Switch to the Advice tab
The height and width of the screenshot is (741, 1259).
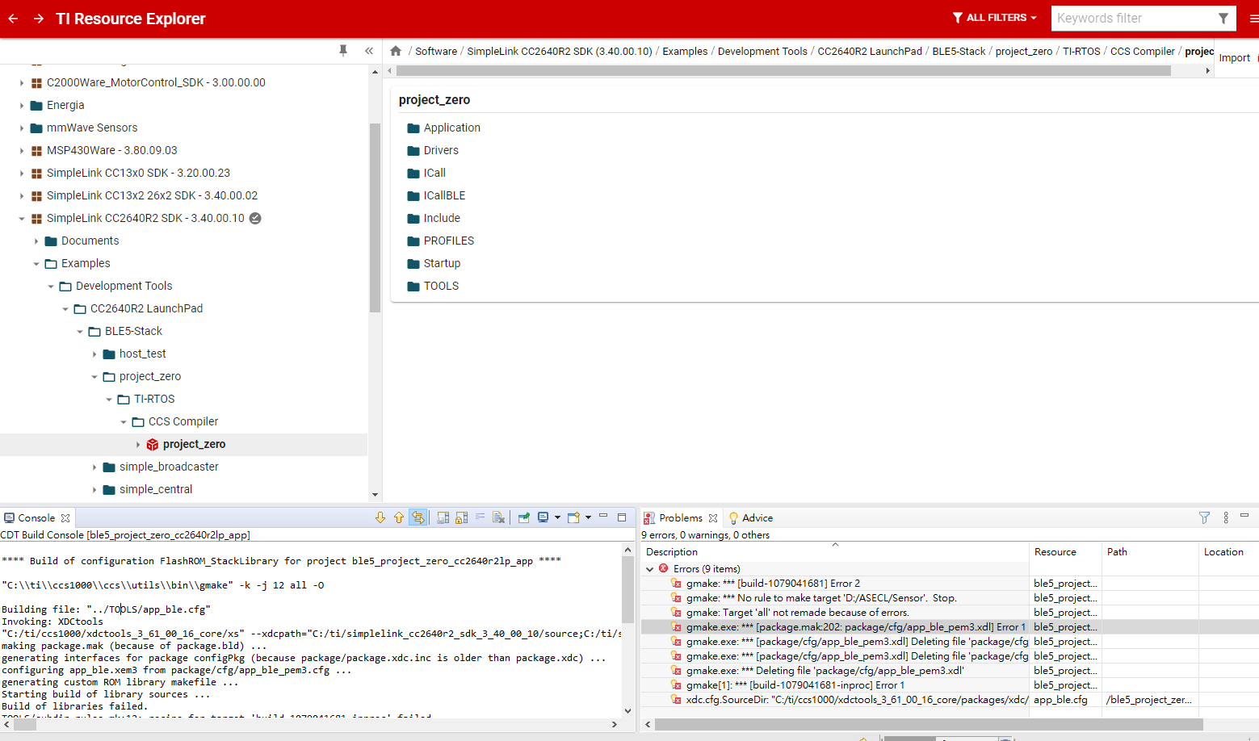coord(757,518)
